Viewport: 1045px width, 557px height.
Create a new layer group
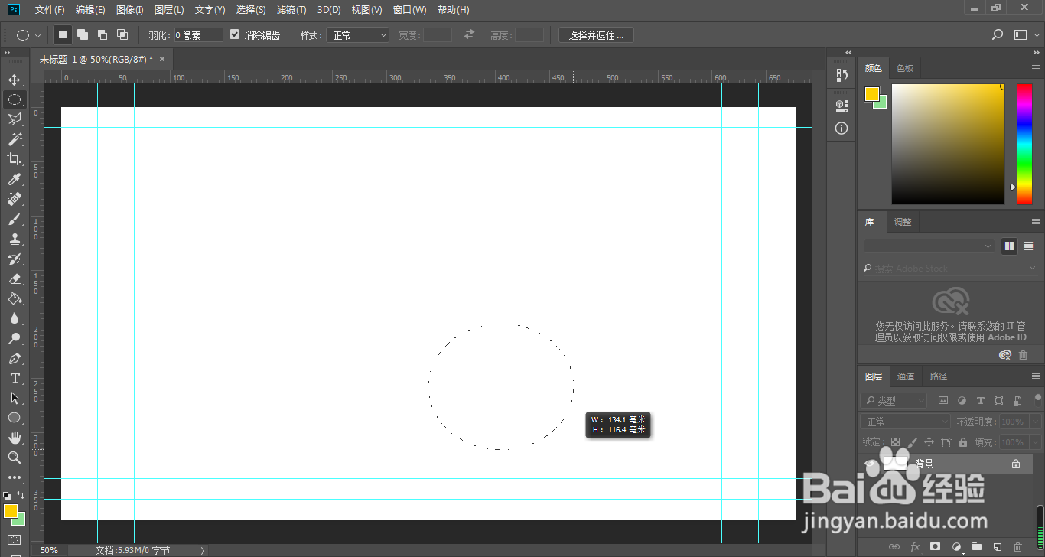[976, 547]
